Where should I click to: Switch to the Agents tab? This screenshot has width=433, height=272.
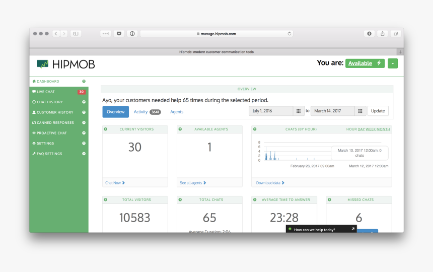(x=177, y=112)
